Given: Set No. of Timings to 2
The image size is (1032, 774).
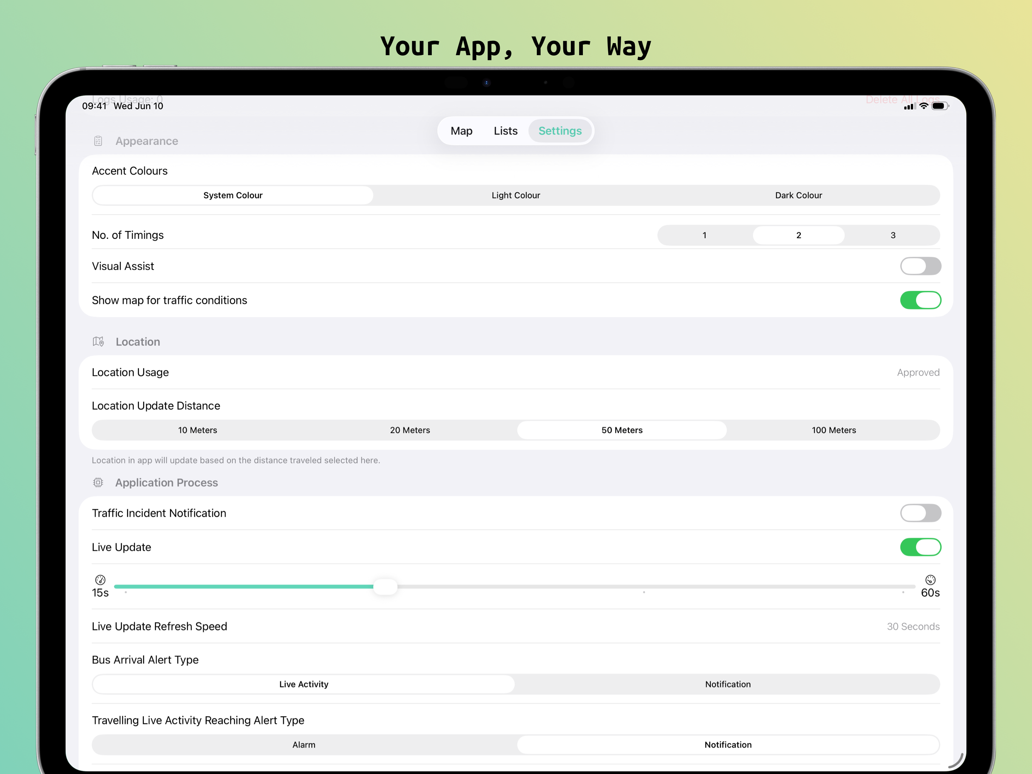Looking at the screenshot, I should 799,235.
